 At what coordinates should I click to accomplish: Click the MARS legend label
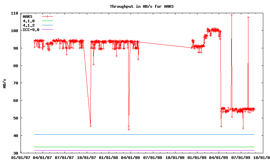click(x=27, y=16)
